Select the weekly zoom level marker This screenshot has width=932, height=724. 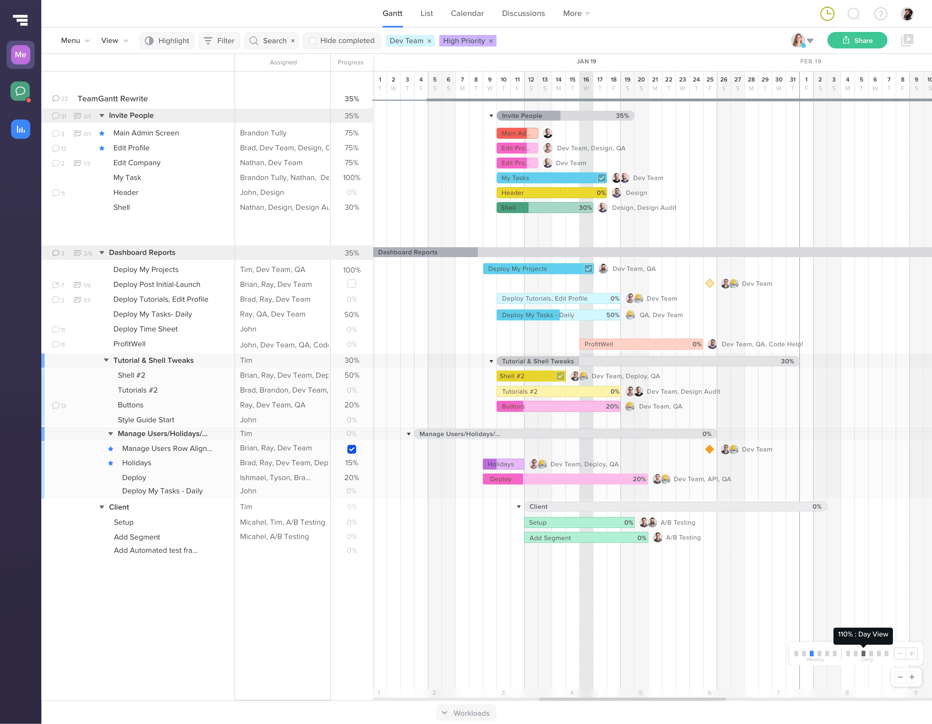812,654
